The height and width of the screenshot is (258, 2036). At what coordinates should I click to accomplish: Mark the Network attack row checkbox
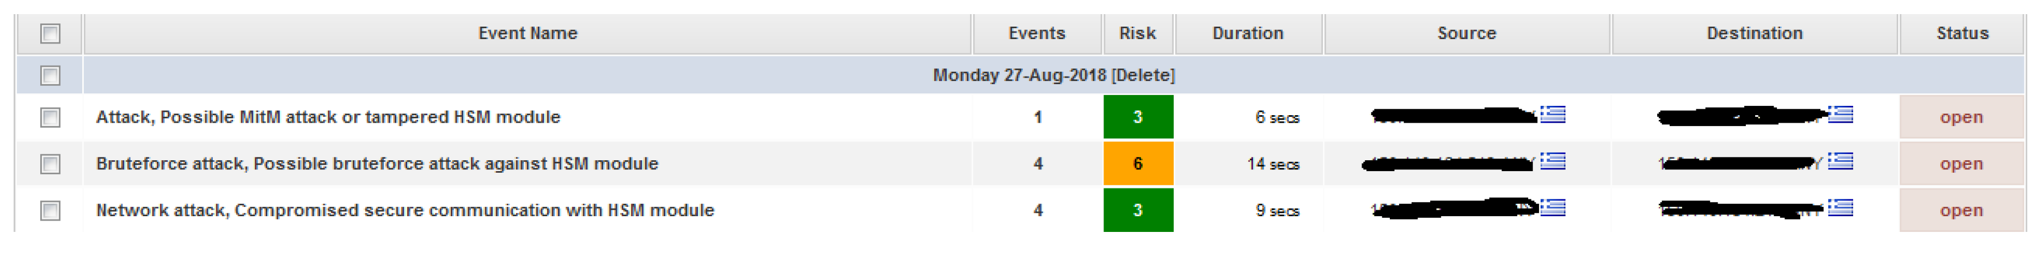(x=50, y=211)
